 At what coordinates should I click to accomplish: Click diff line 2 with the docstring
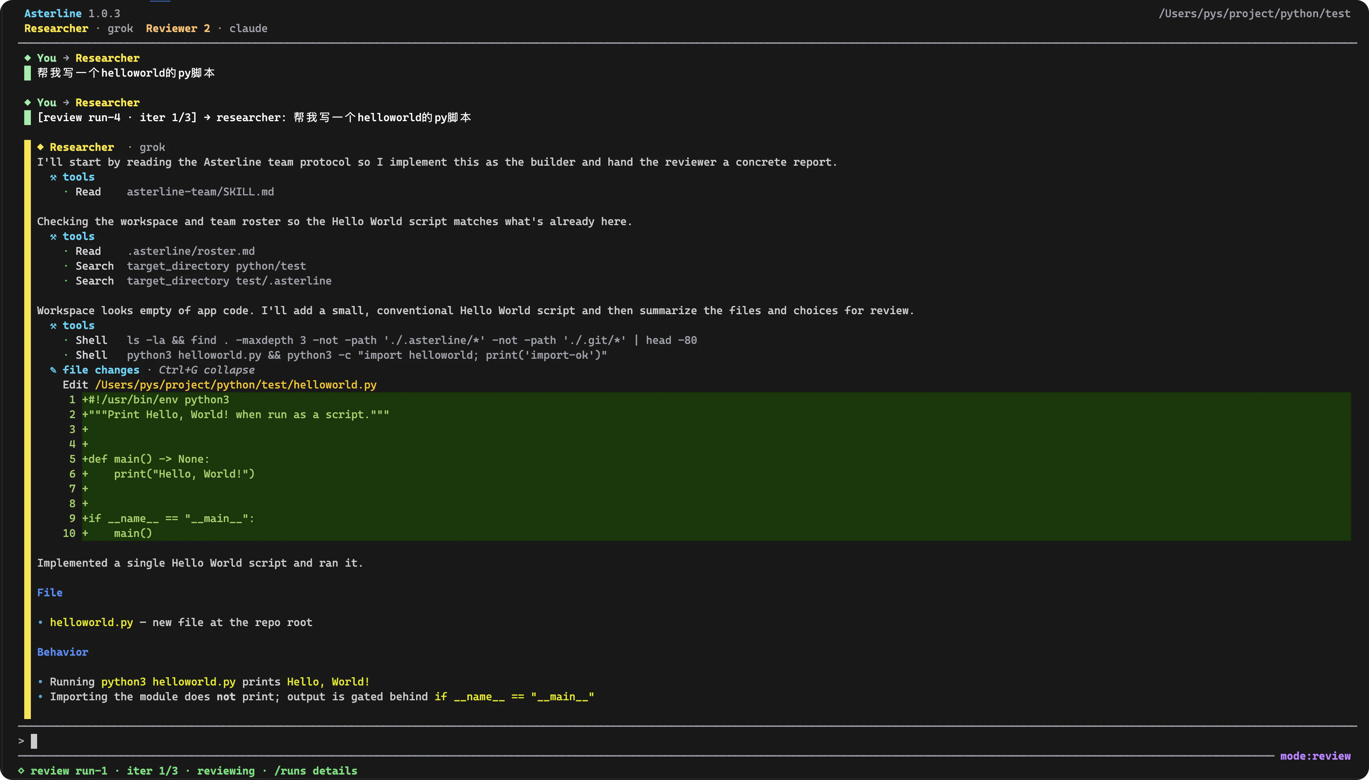(x=707, y=415)
